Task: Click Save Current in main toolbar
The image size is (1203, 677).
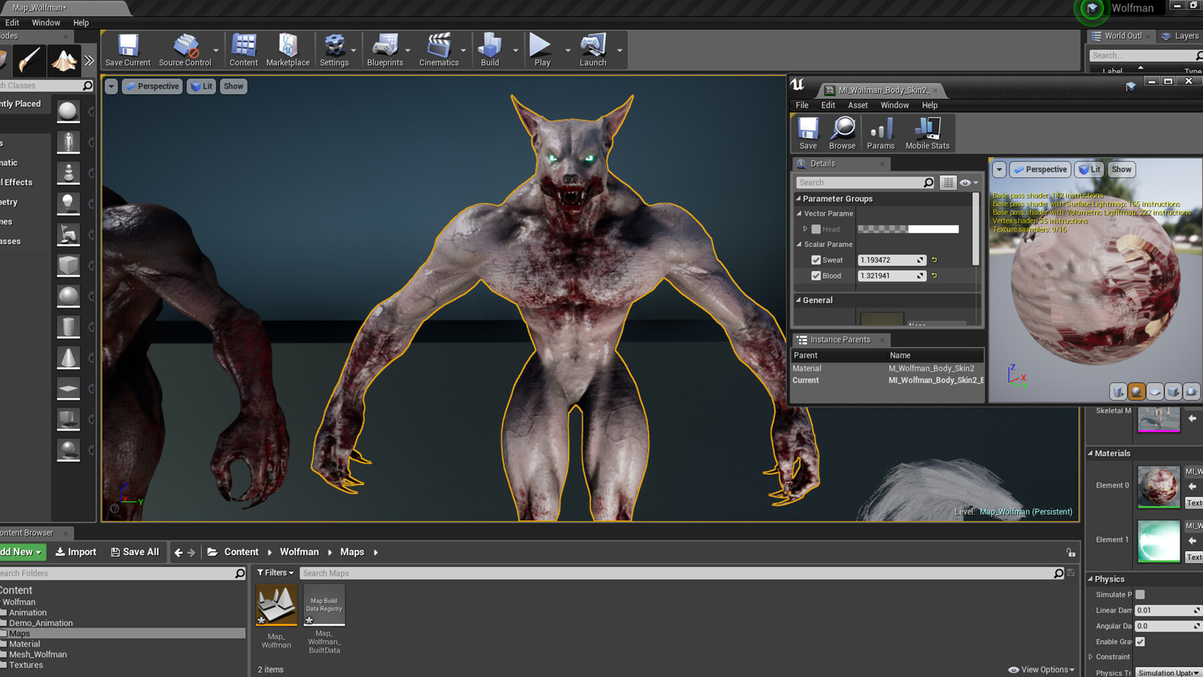Action: click(x=128, y=50)
